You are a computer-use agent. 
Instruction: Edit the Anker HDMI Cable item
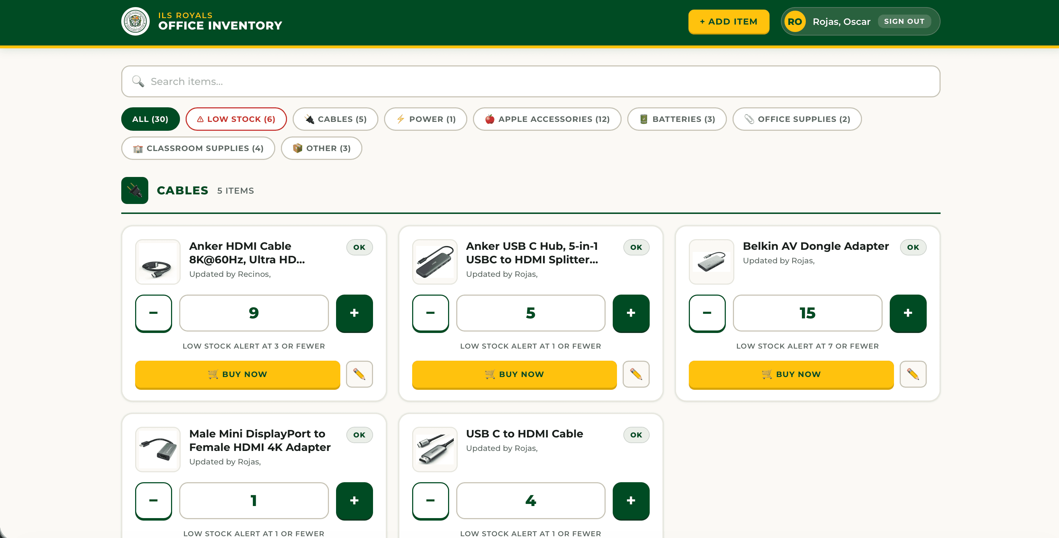359,374
